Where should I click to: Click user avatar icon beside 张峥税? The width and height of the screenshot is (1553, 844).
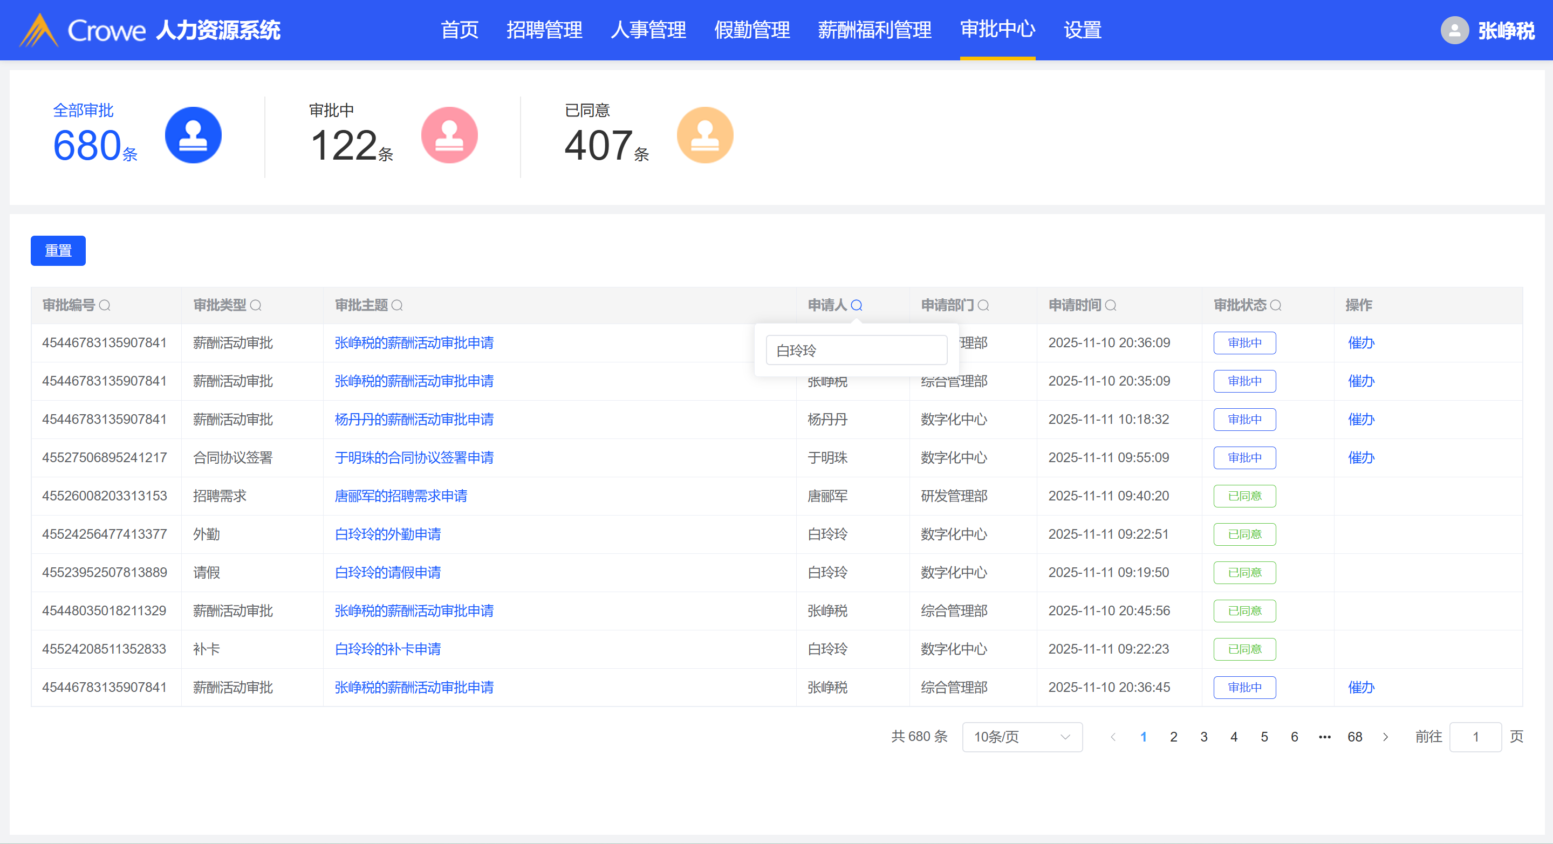[x=1454, y=30]
